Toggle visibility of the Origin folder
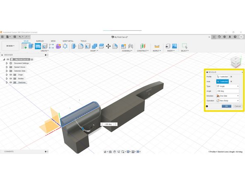The width and height of the screenshot is (245, 184). tap(11, 75)
